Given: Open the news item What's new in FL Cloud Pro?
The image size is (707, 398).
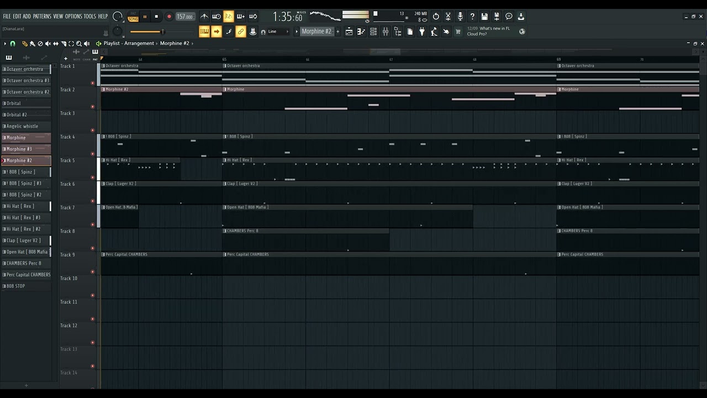Looking at the screenshot, I should click(x=489, y=31).
